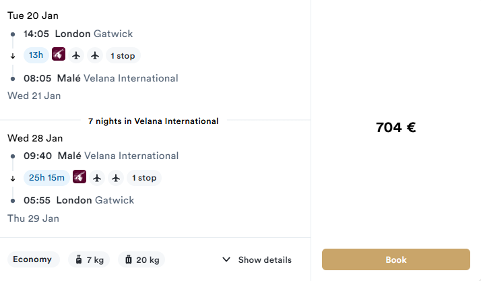
Task: Click the 13h outbound duration badge
Action: pos(36,55)
